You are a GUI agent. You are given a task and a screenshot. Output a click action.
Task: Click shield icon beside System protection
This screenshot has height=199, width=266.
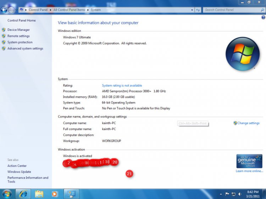point(4,42)
